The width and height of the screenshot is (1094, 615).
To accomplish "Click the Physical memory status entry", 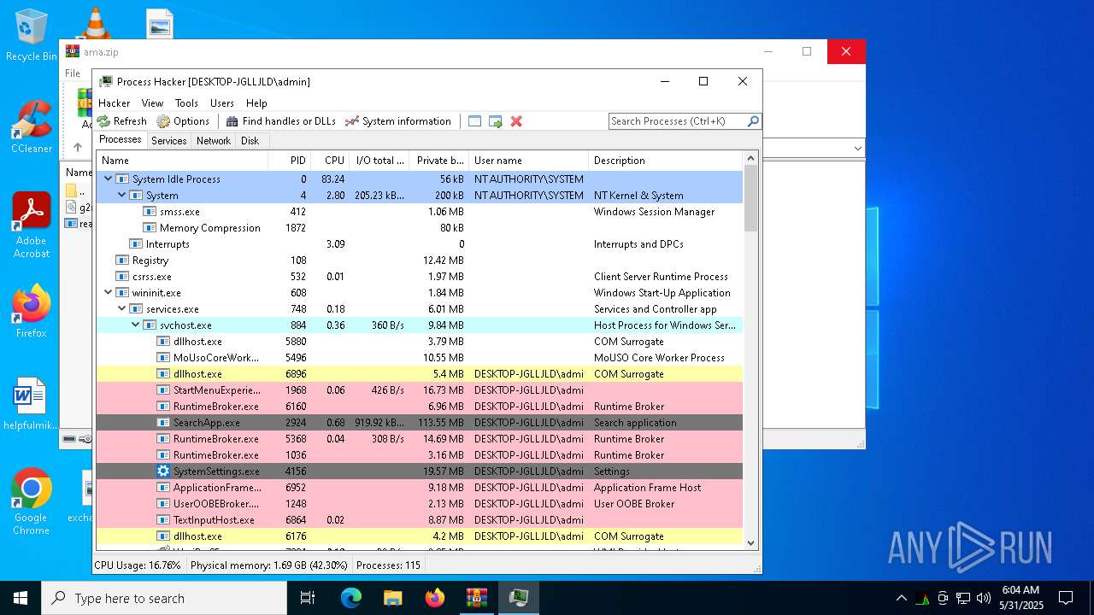I will 268,565.
